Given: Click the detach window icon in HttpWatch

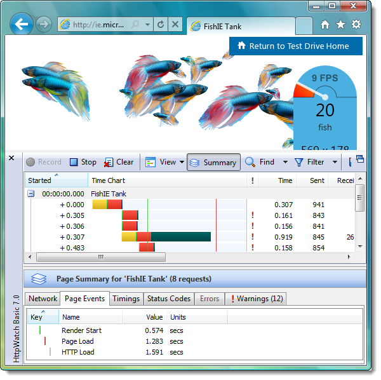Looking at the screenshot, I should tap(360, 159).
